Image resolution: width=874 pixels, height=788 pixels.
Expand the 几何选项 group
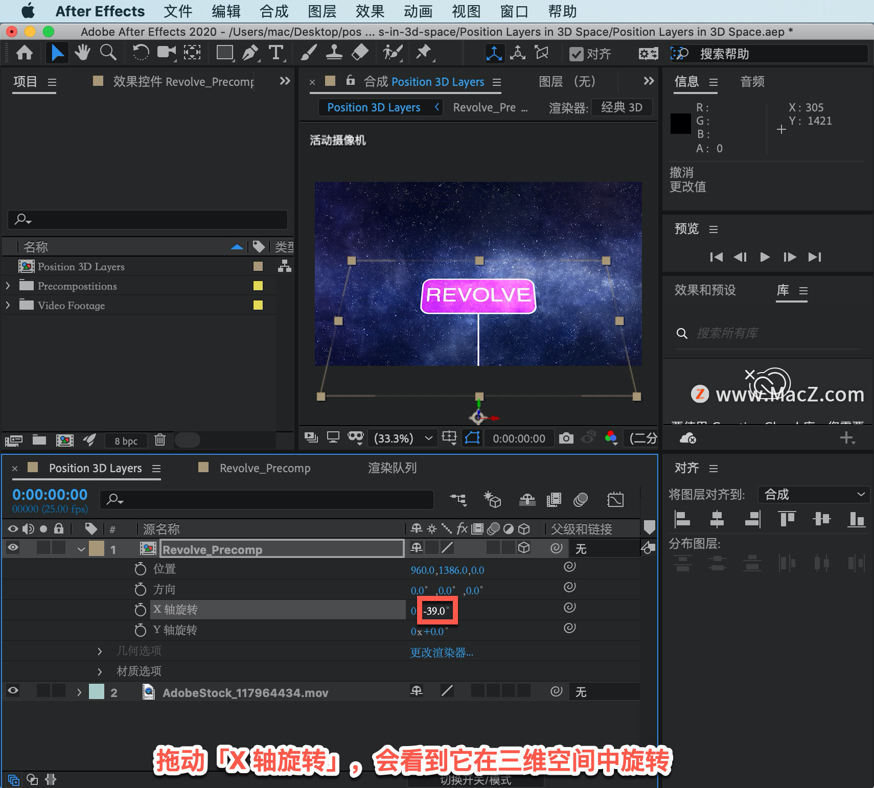[100, 651]
